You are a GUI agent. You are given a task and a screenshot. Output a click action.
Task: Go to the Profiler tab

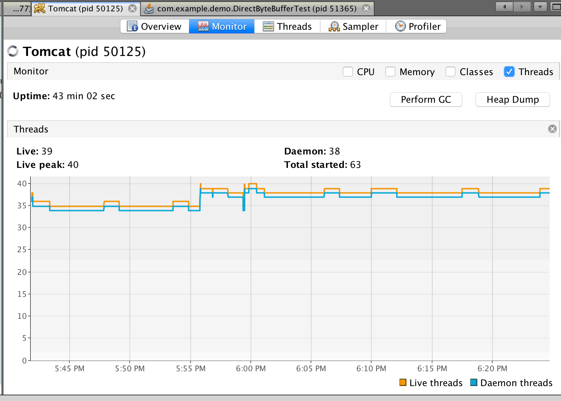[416, 26]
